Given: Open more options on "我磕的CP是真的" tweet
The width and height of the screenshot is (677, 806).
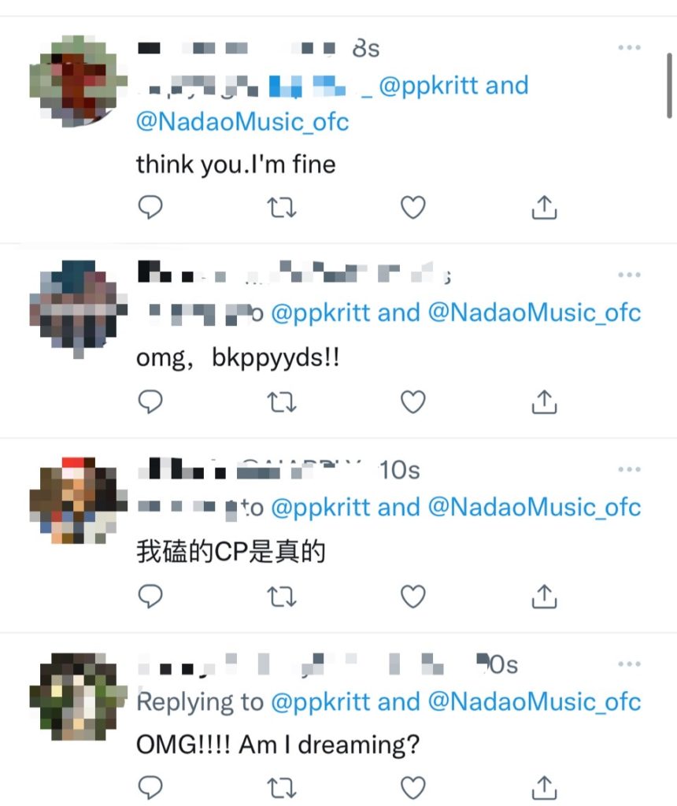Looking at the screenshot, I should tap(629, 469).
